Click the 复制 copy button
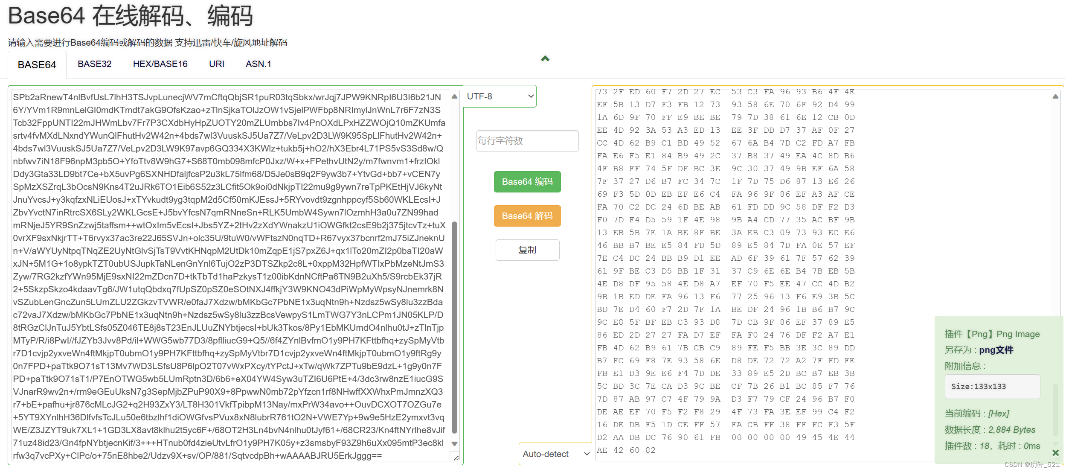Image resolution: width=1066 pixels, height=472 pixels. click(x=527, y=250)
